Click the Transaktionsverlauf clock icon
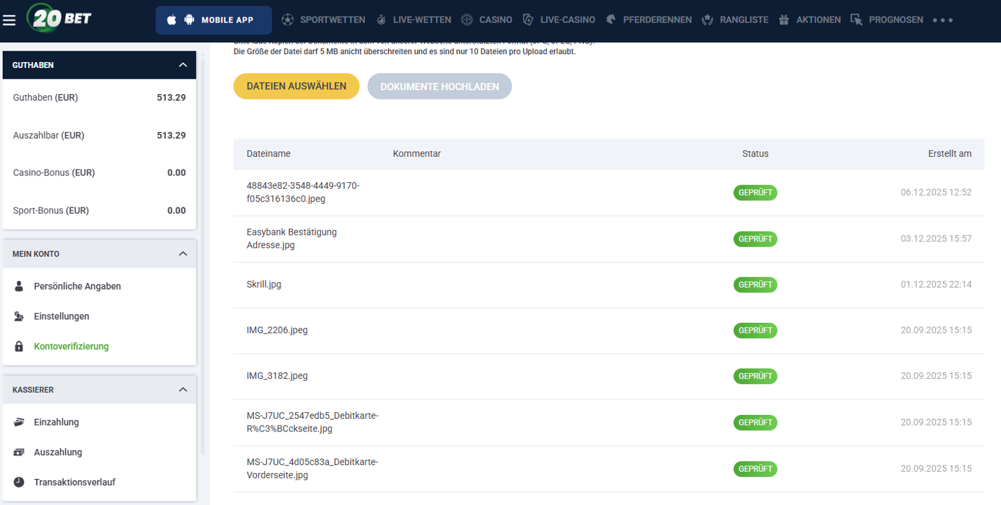Viewport: 1001px width, 505px height. pos(19,482)
